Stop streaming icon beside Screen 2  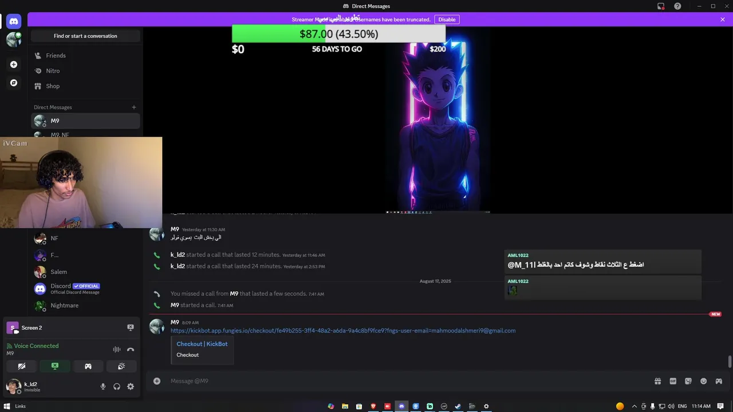[x=131, y=328]
